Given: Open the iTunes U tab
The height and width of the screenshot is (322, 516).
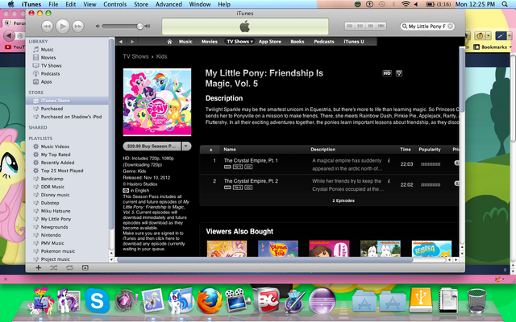Looking at the screenshot, I should [x=354, y=41].
